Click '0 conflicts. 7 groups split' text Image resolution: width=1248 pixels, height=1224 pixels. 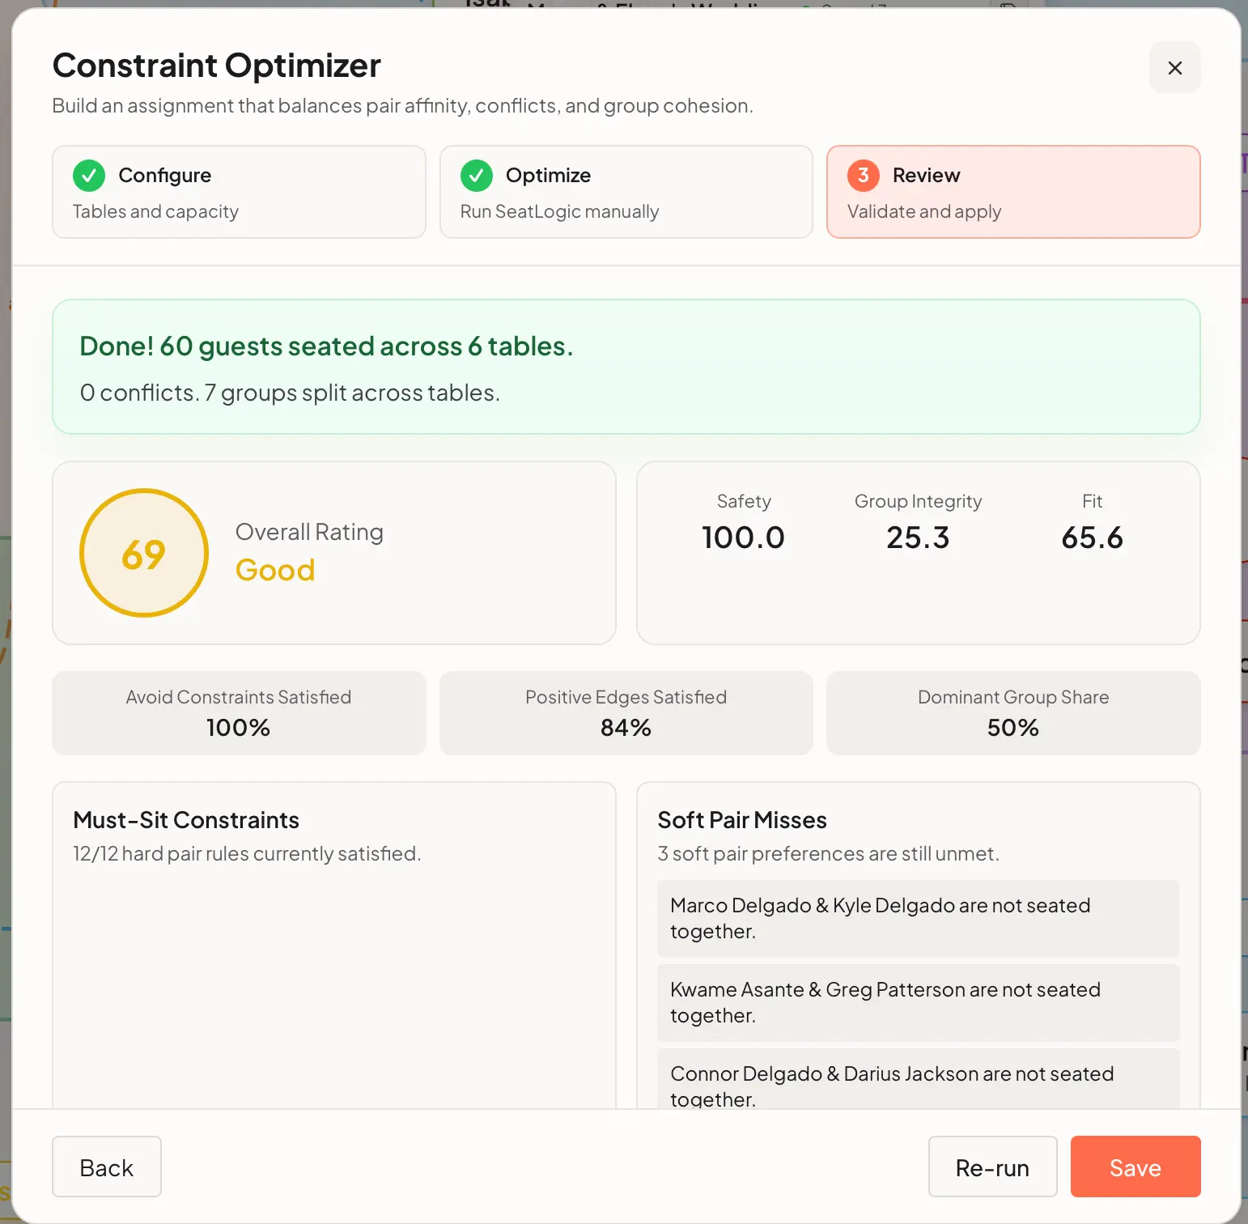pos(290,393)
